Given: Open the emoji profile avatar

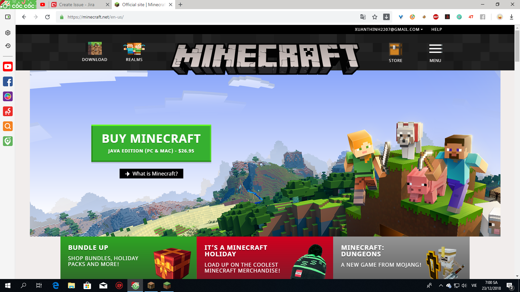Looking at the screenshot, I should (500, 17).
